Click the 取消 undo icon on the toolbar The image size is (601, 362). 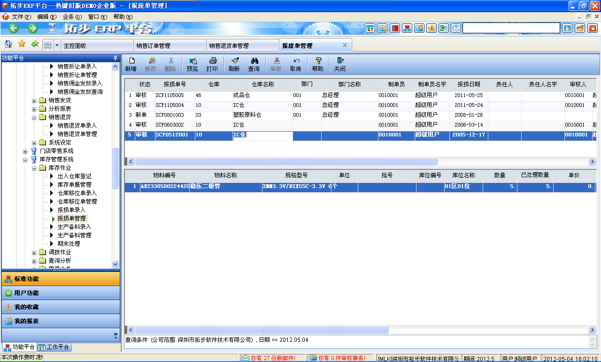(x=295, y=64)
